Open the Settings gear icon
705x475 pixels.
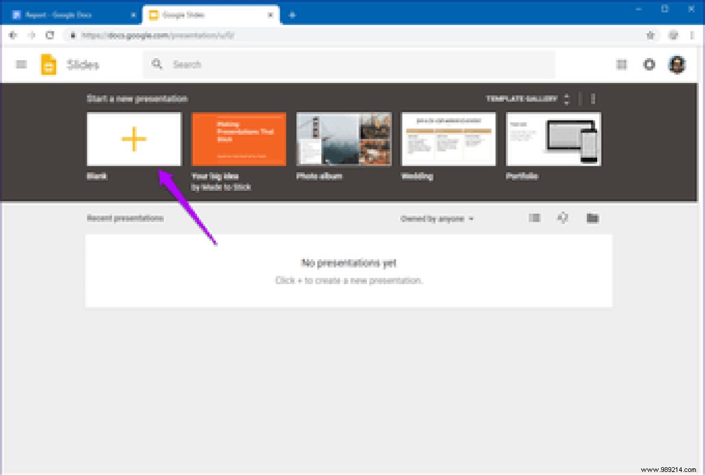click(649, 64)
